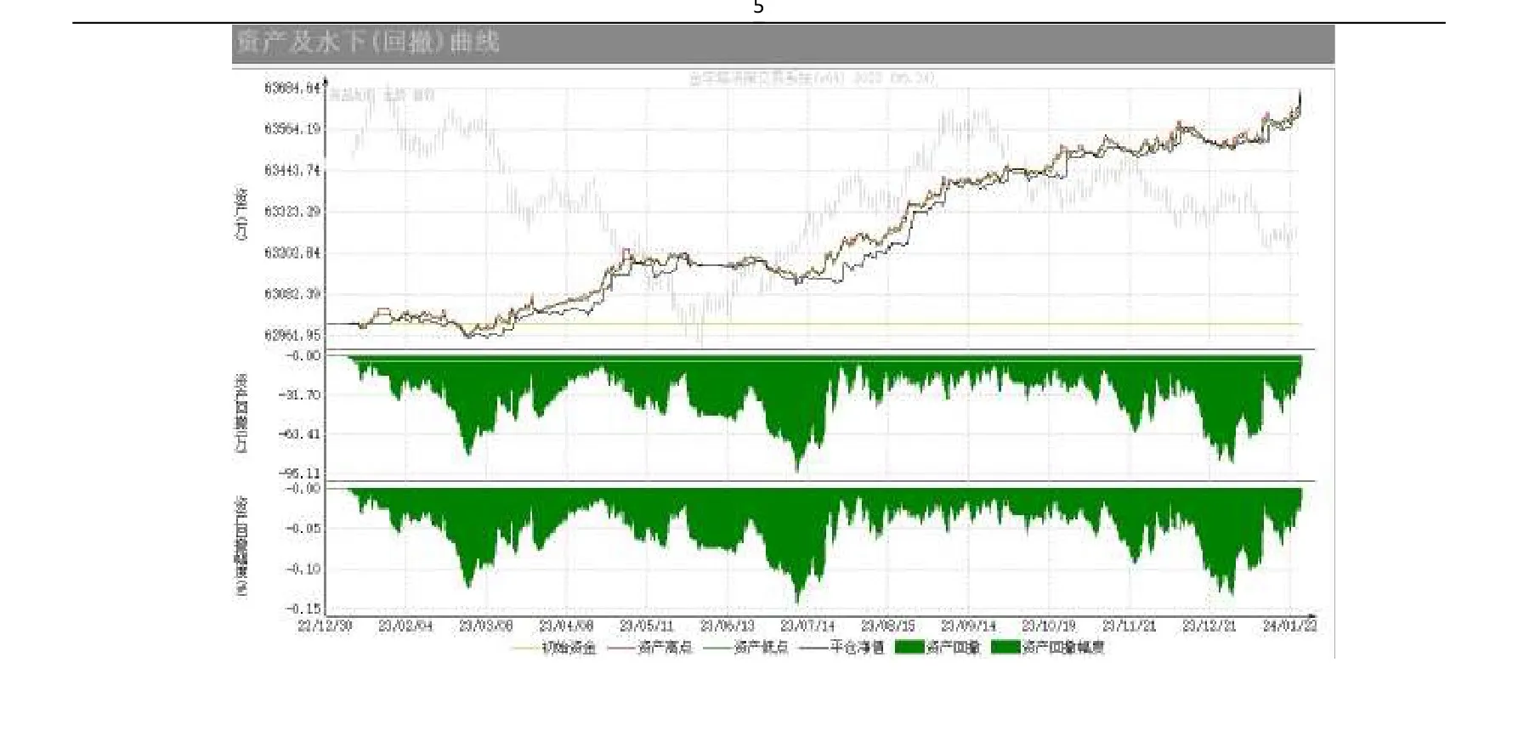Select the 资产低点 legend entry
The width and height of the screenshot is (1518, 731).
746,648
